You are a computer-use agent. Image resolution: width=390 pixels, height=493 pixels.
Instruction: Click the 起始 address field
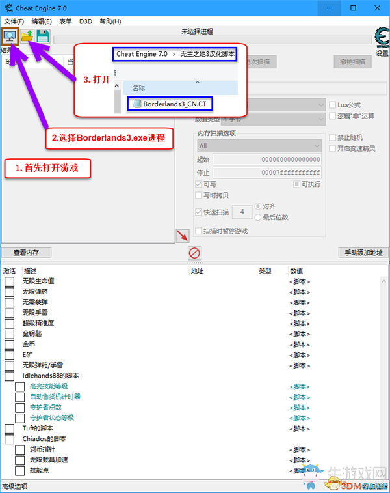click(x=267, y=160)
